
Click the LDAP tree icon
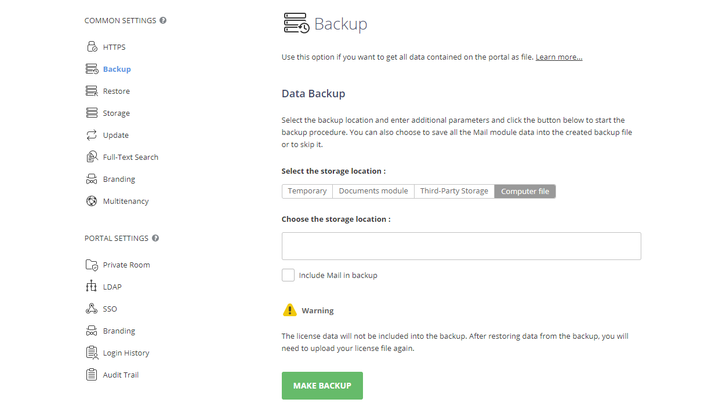click(x=92, y=287)
